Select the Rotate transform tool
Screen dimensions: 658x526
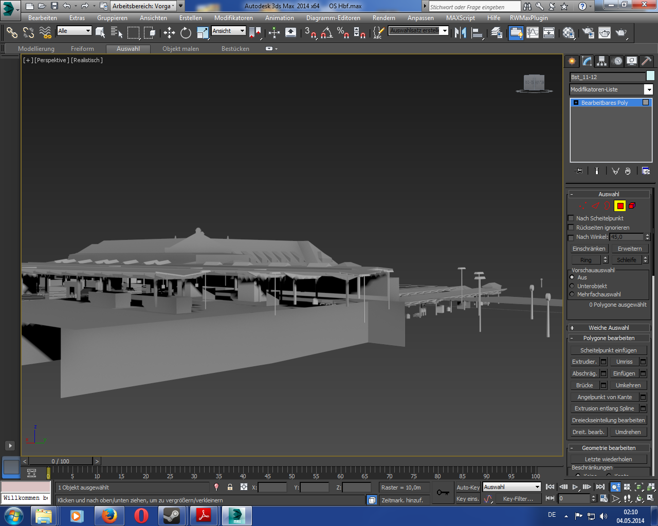(x=186, y=33)
